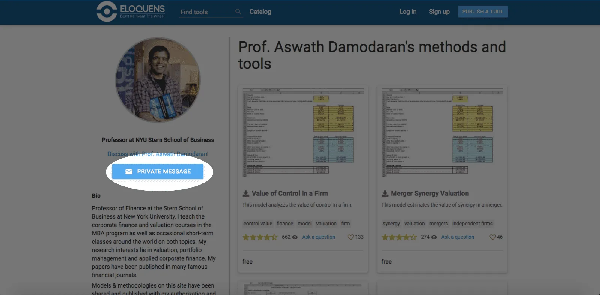
Task: Open the Merger Synergy Valuation title
Action: coord(430,193)
